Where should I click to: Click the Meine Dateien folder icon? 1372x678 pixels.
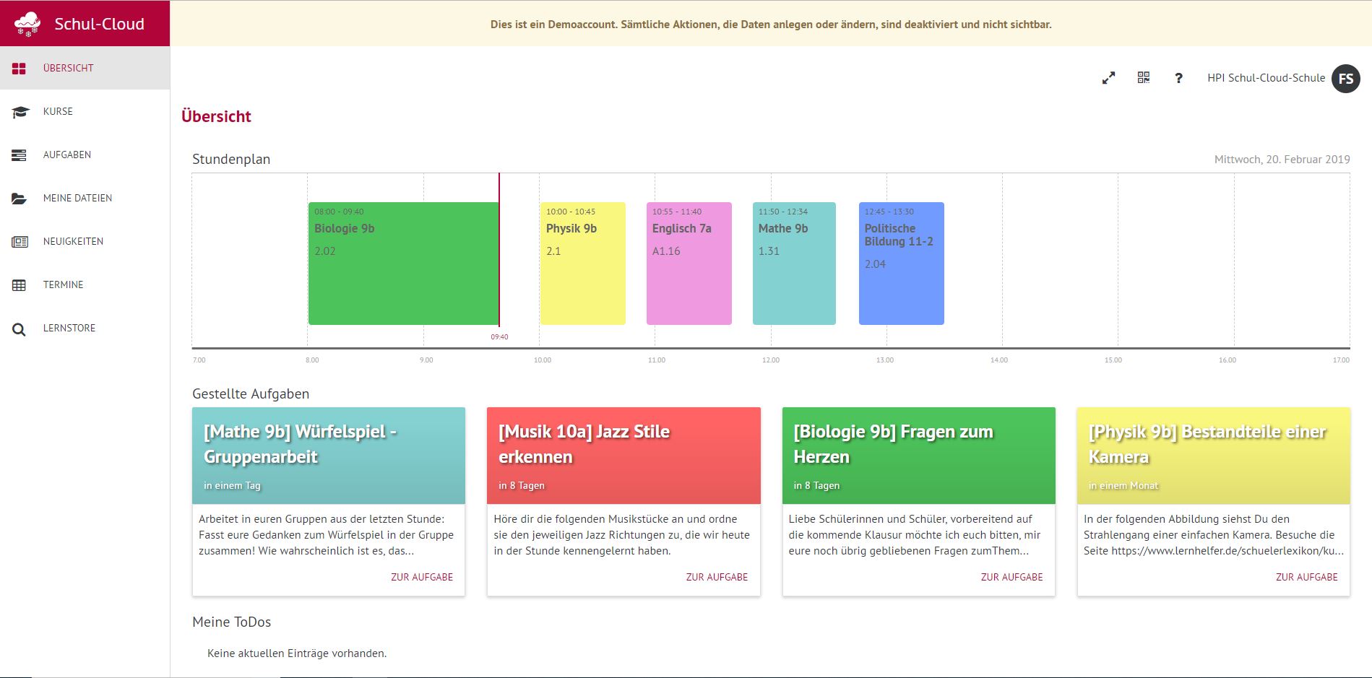coord(20,199)
